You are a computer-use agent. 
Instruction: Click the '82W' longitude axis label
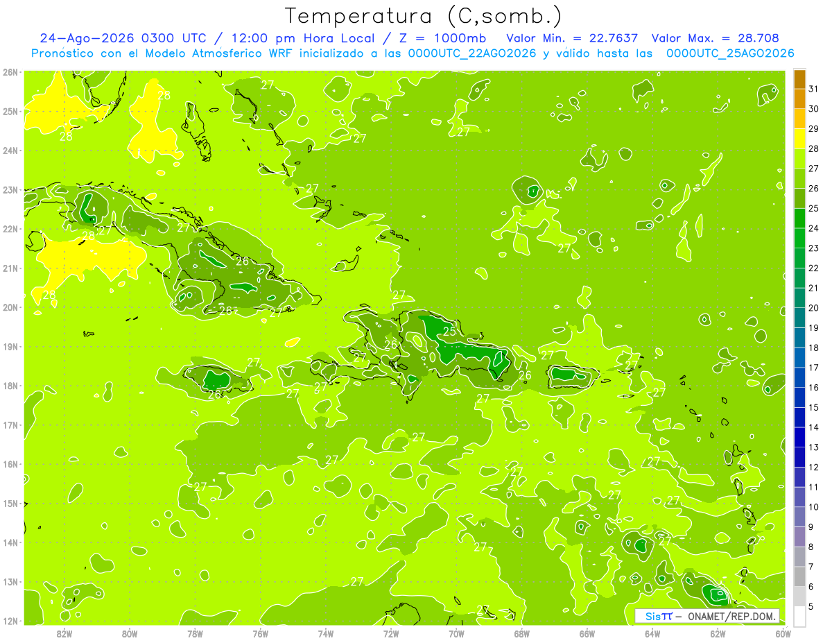click(64, 633)
